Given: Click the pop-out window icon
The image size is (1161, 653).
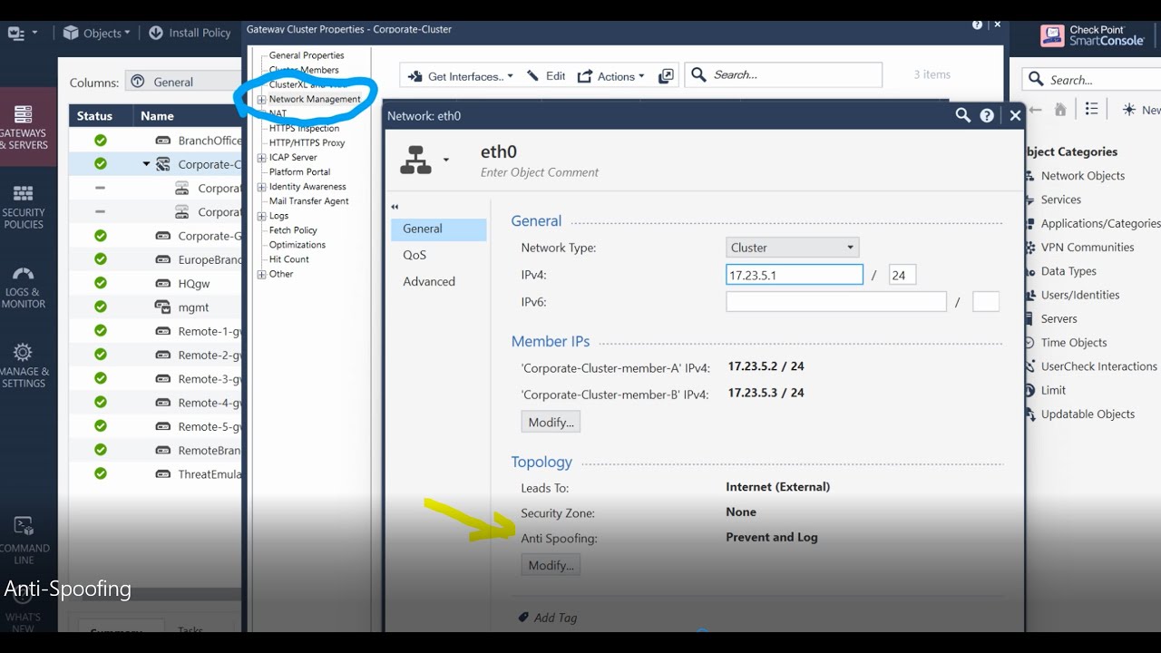Looking at the screenshot, I should click(x=666, y=76).
